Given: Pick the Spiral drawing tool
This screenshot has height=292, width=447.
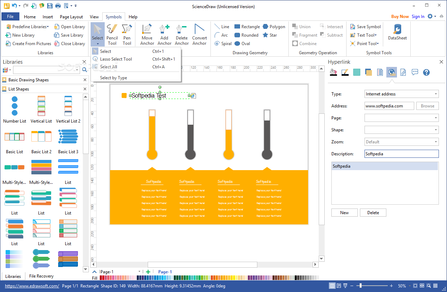Looking at the screenshot, I should click(x=223, y=44).
